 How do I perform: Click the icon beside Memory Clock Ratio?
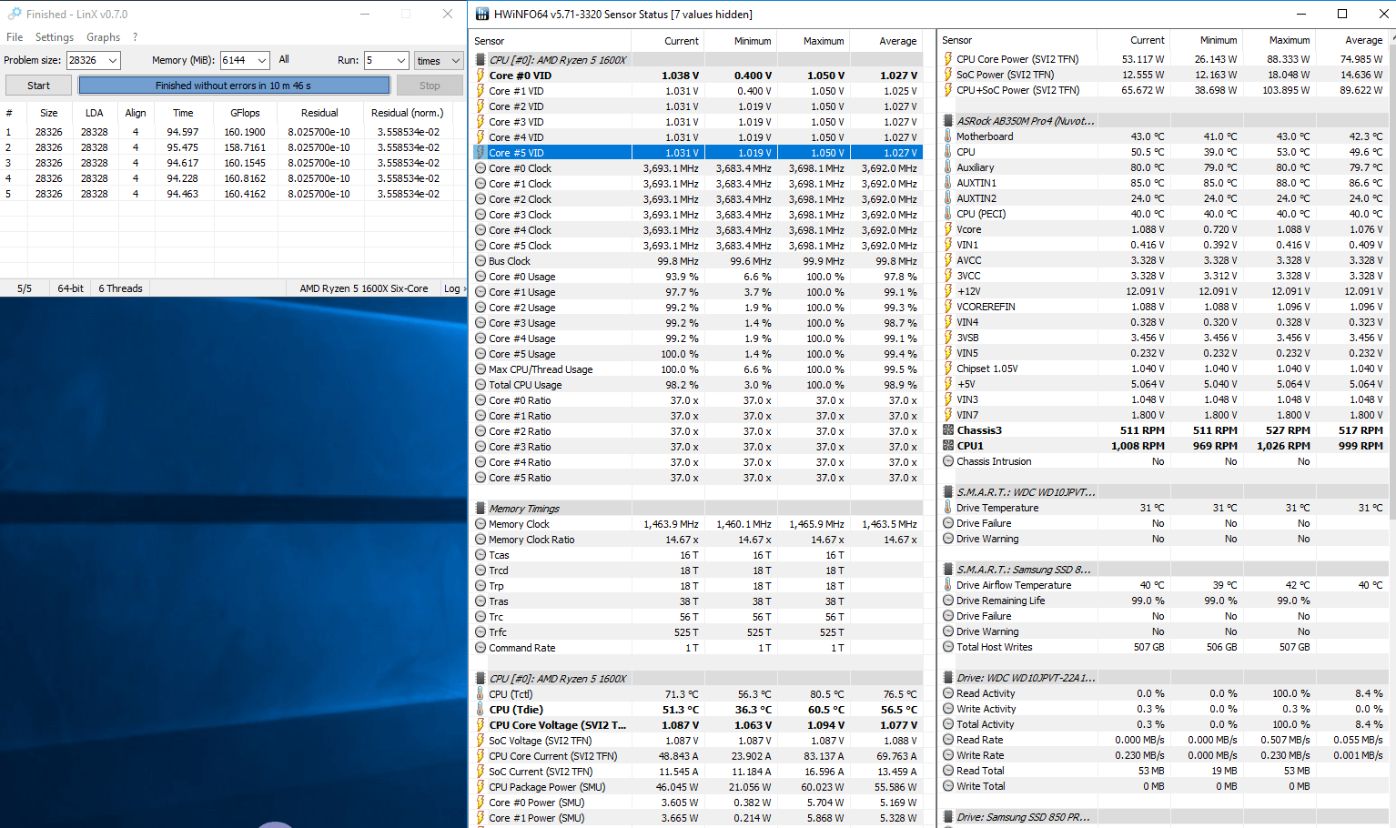tap(481, 540)
